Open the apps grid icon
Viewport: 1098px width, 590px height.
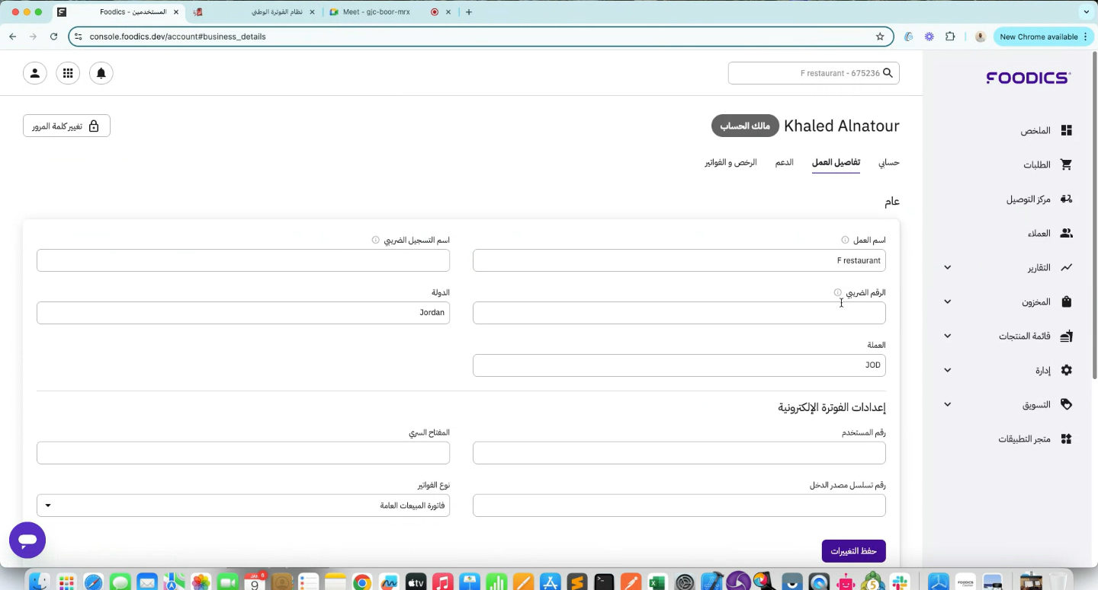pos(68,73)
